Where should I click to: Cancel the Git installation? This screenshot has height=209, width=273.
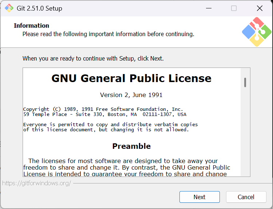tap(246, 197)
